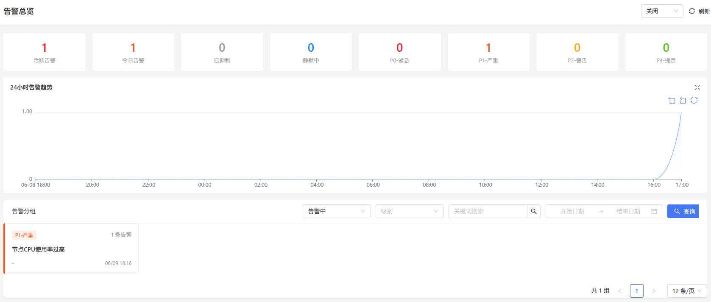Open the 关闭 auto-refresh dropdown
Screen dimensions: 711x302
[x=662, y=11]
